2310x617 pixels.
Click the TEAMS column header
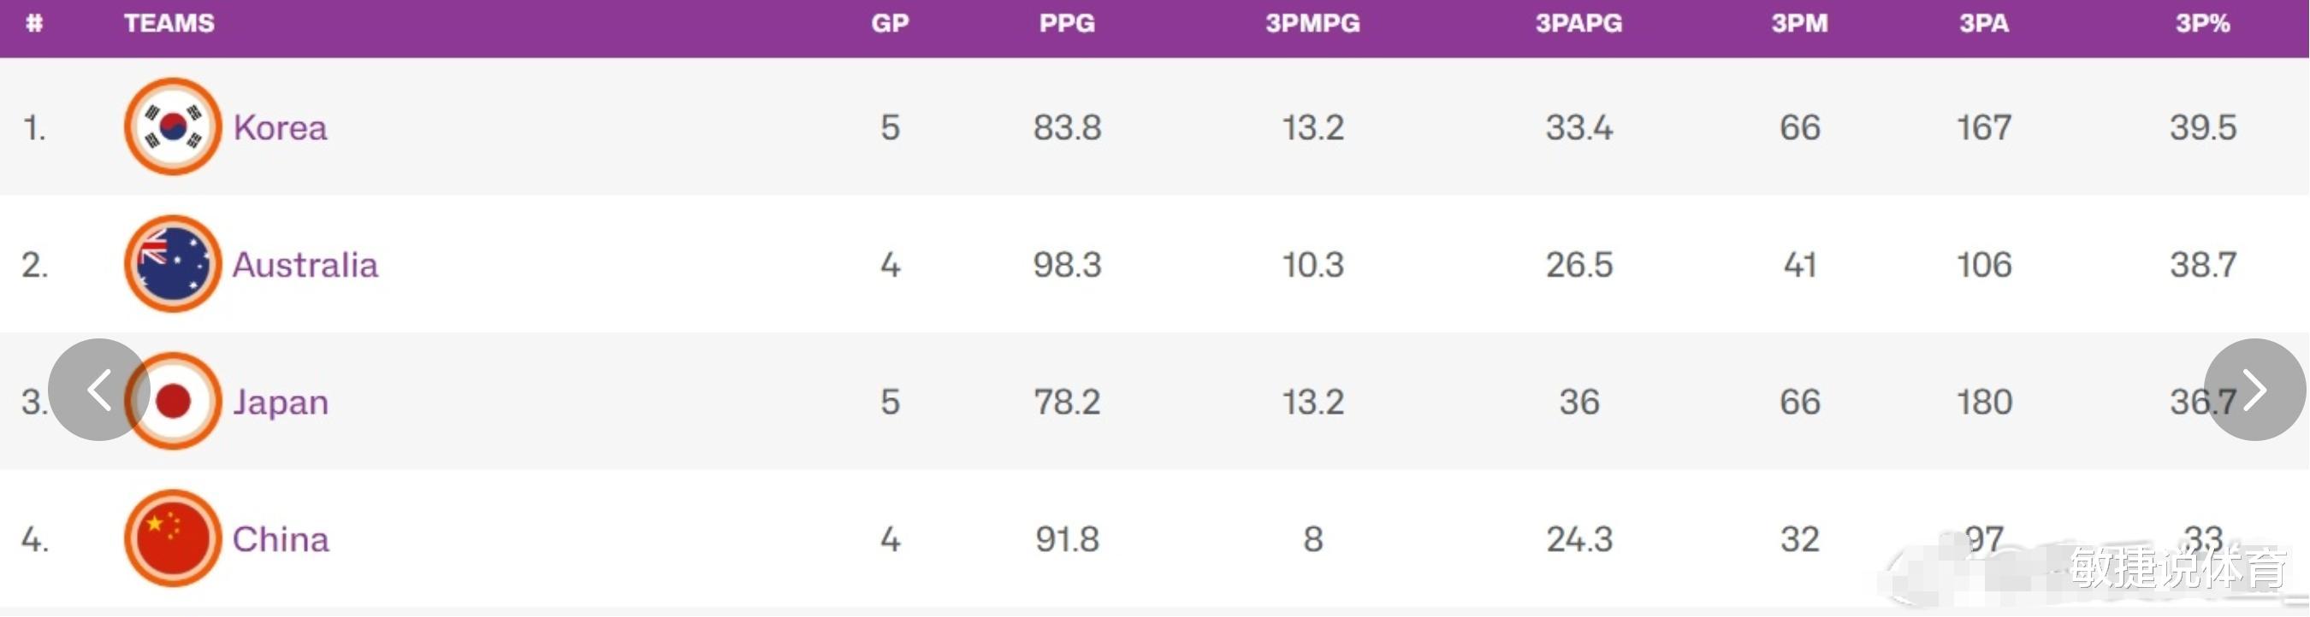click(169, 23)
